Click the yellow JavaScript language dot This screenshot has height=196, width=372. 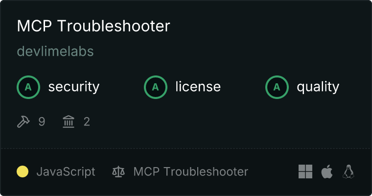(23, 171)
